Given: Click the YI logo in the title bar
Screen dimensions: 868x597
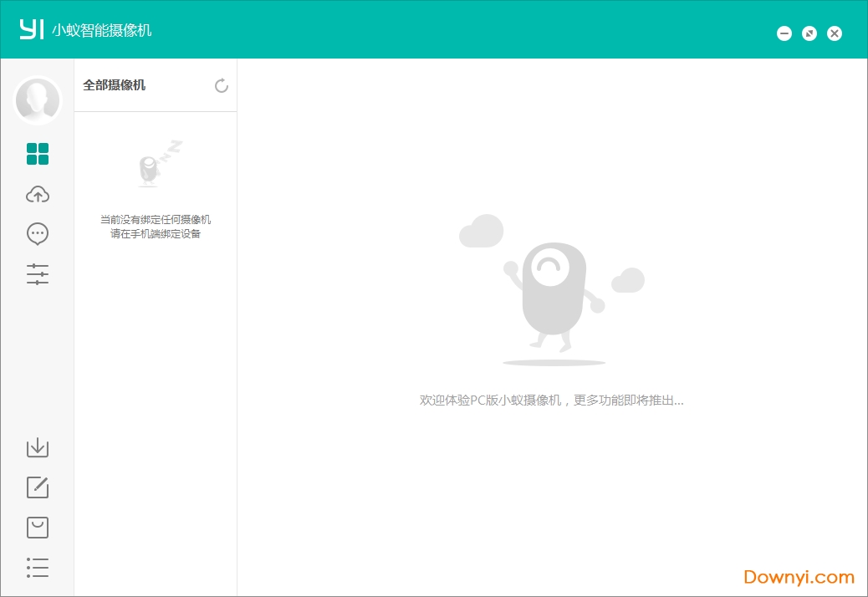Looking at the screenshot, I should point(33,28).
